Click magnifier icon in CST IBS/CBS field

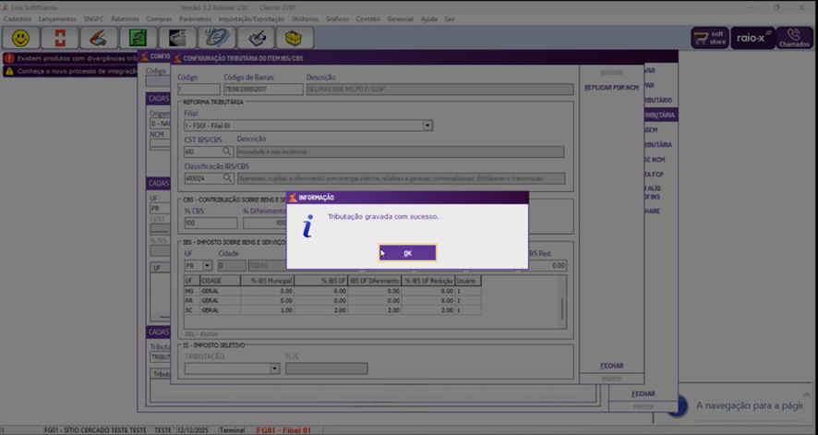tap(227, 151)
